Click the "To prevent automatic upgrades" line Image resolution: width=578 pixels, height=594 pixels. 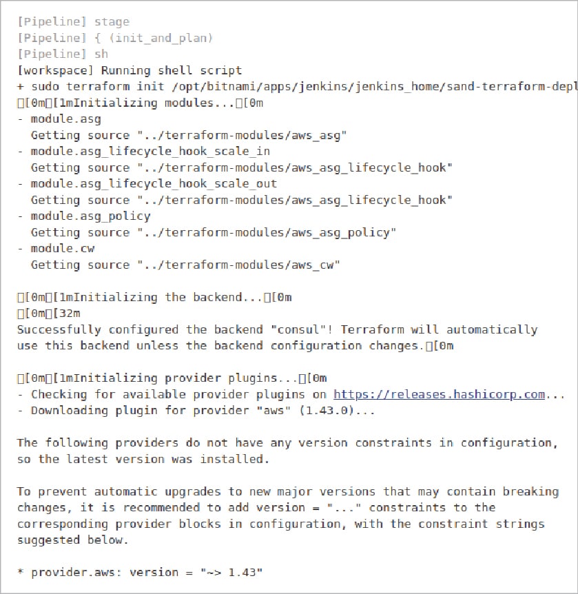click(287, 492)
